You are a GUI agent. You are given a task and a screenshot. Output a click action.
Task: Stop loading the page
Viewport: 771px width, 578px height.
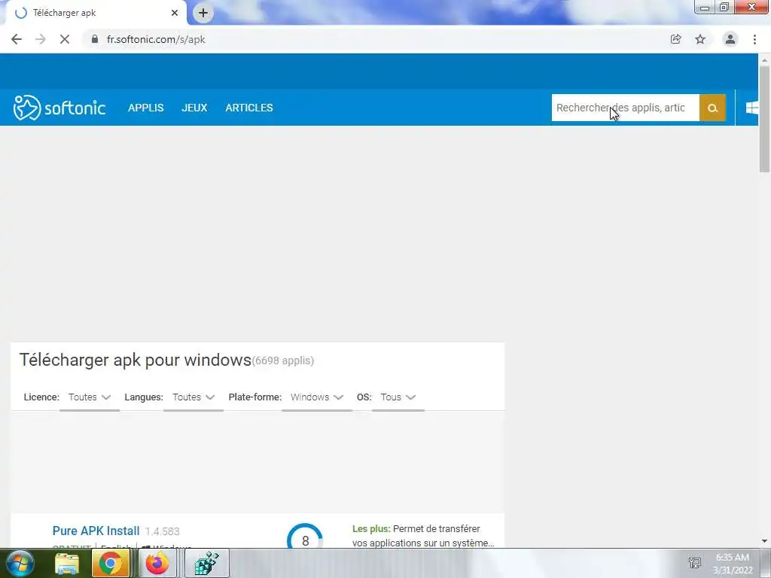point(65,39)
